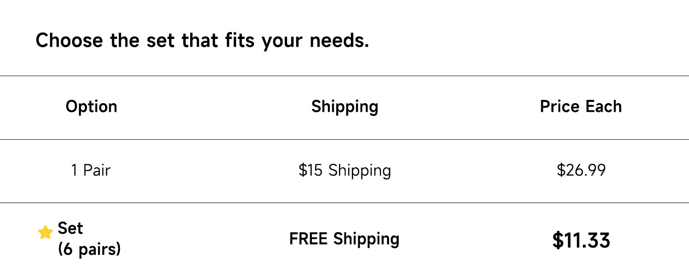Click the word "FREE" in the bottom row
The width and height of the screenshot is (689, 275).
click(309, 239)
